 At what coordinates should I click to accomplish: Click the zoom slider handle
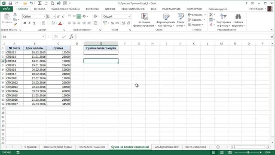coord(248,152)
